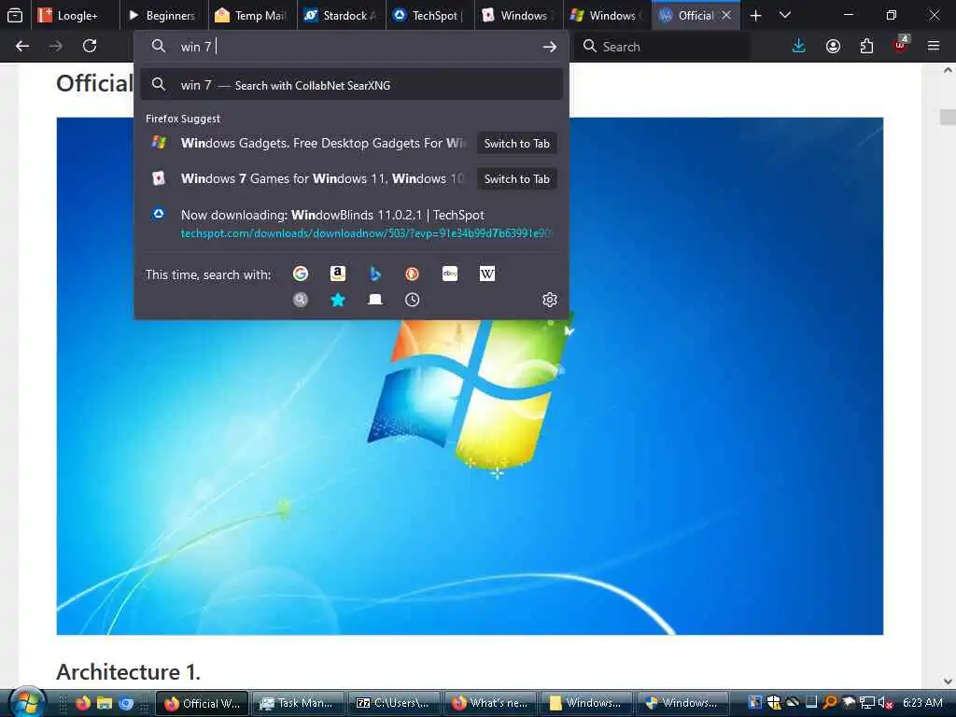Search this time with Bing
This screenshot has width=956, height=717.
[375, 274]
